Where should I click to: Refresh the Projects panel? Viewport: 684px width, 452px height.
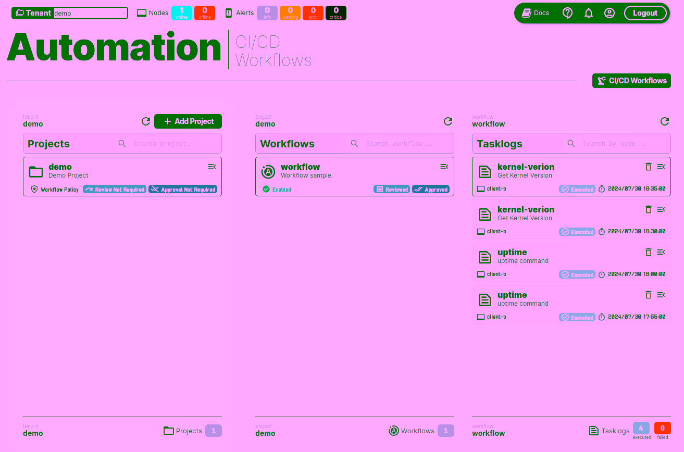(146, 121)
